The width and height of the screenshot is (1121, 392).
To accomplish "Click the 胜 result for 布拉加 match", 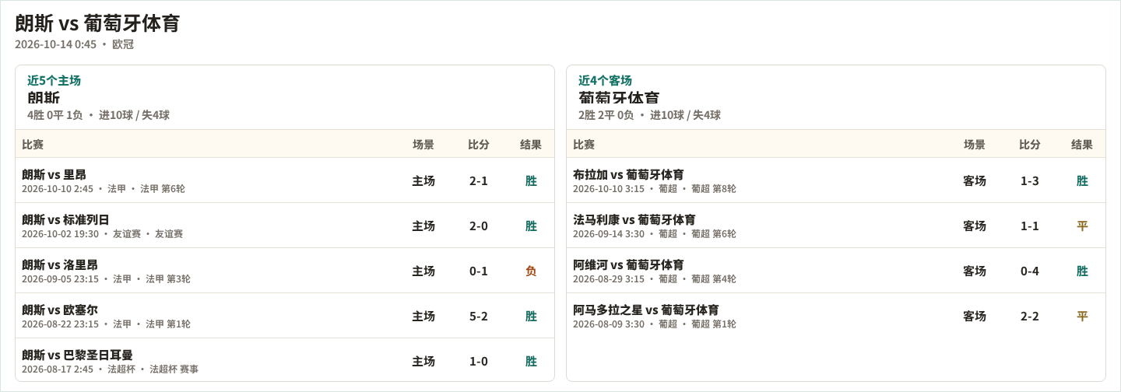I will coord(1082,180).
